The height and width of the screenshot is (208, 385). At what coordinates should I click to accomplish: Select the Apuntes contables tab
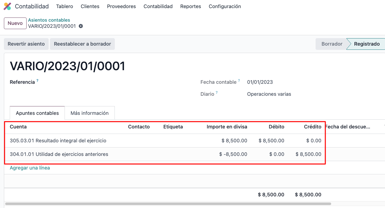(x=37, y=113)
